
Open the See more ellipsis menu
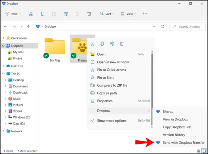(145, 14)
